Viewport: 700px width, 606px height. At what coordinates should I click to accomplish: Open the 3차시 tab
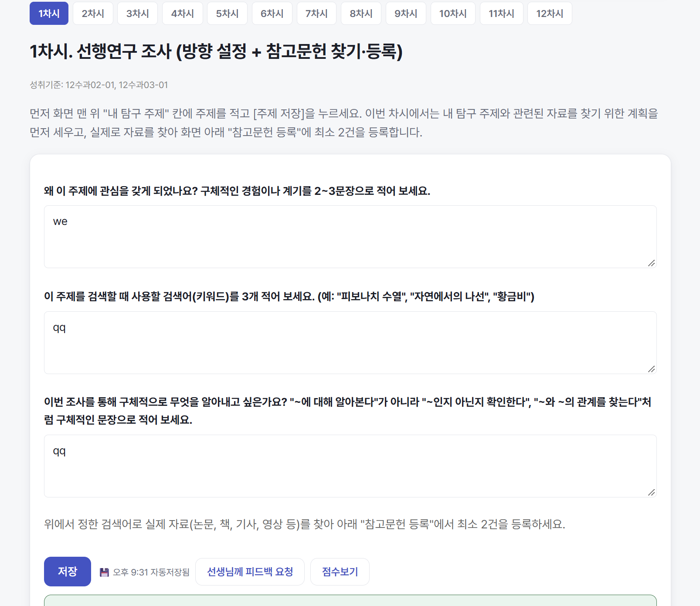click(138, 14)
